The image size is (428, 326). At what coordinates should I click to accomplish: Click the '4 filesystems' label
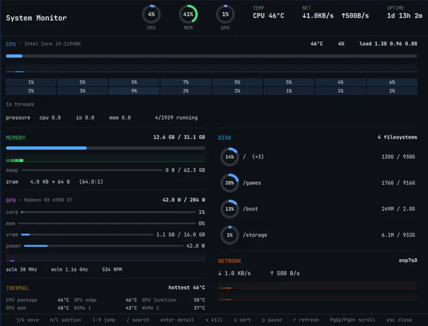point(397,137)
